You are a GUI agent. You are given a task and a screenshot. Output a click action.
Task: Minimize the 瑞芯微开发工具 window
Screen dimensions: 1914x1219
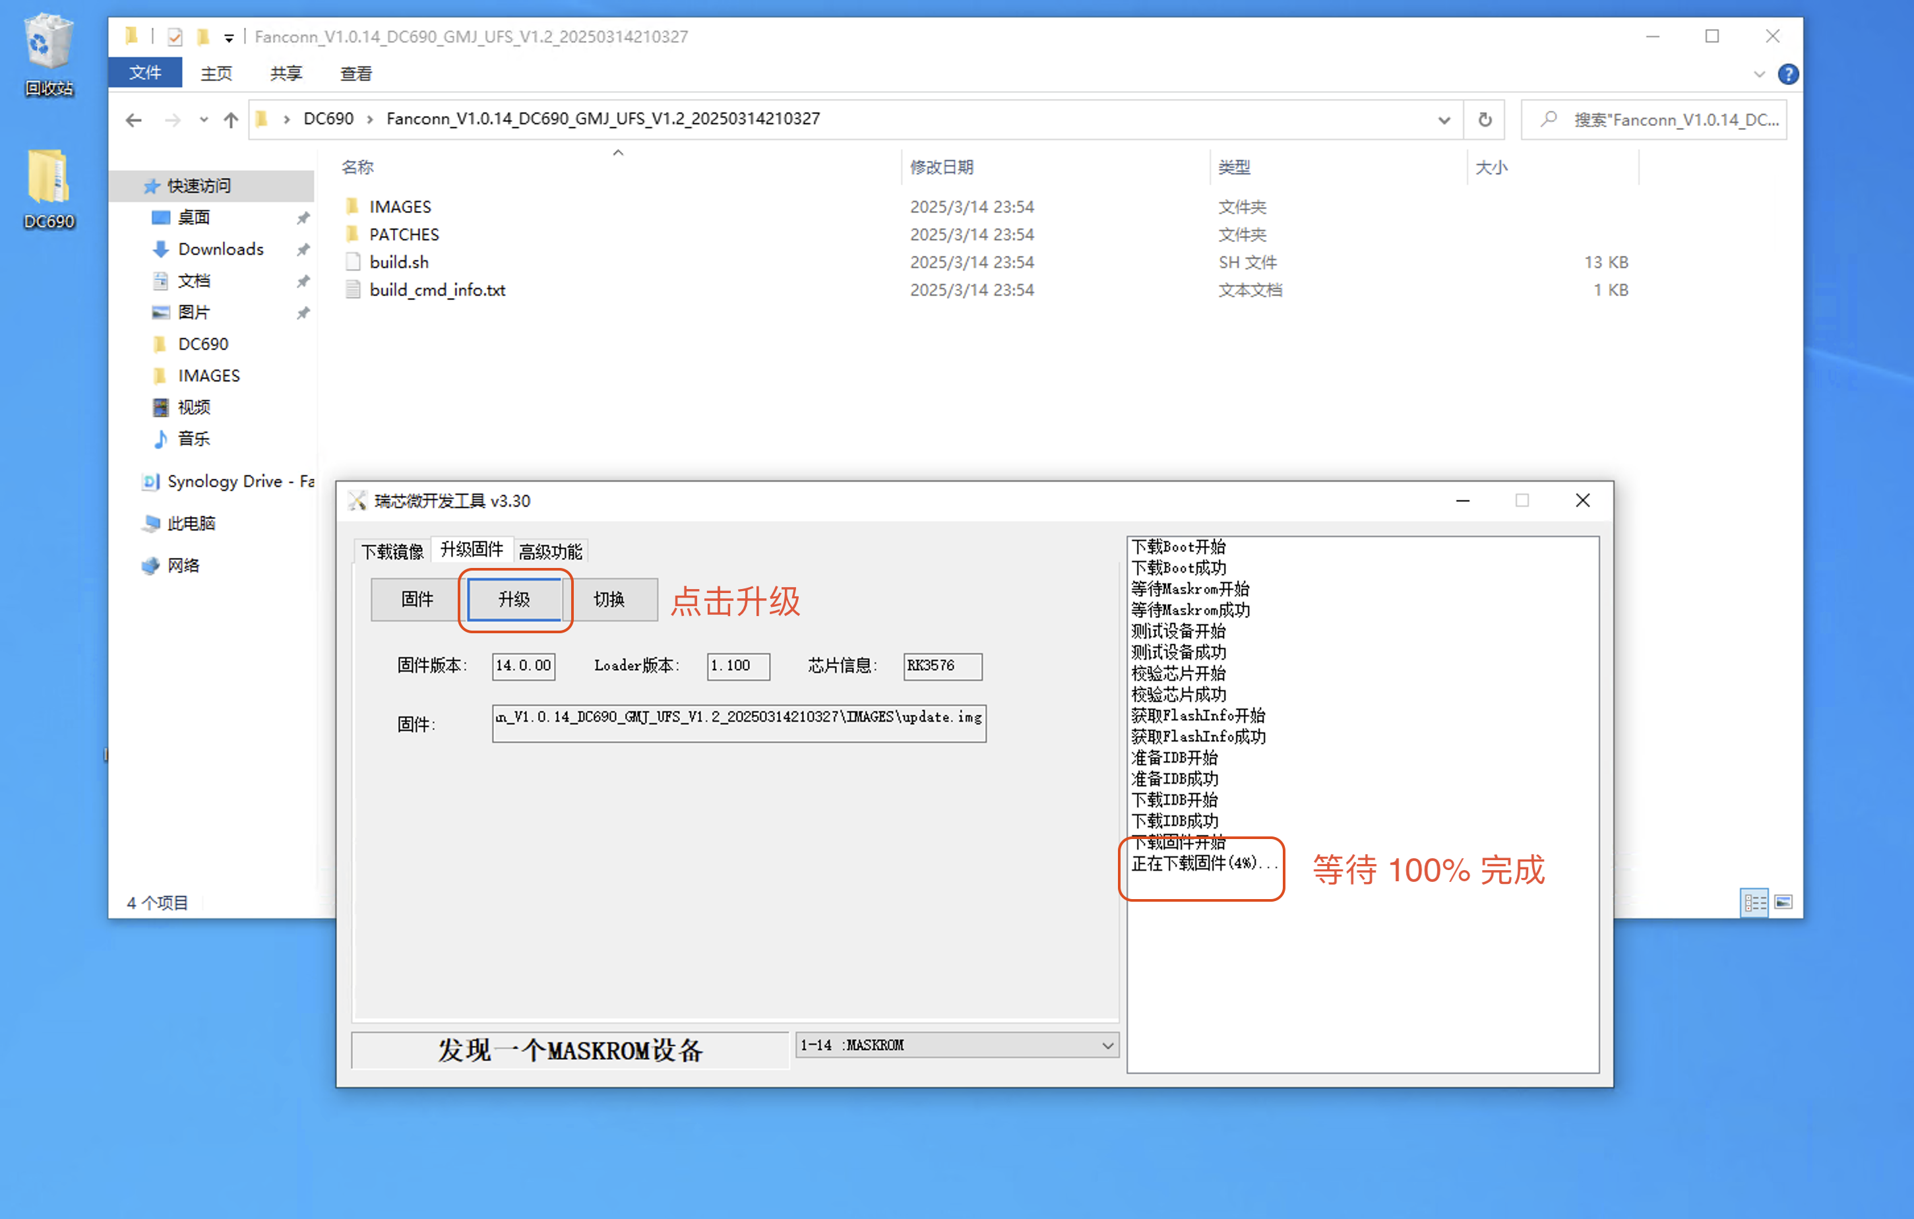coord(1462,500)
